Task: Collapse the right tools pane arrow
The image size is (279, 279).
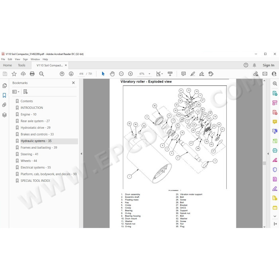Action: click(x=268, y=153)
